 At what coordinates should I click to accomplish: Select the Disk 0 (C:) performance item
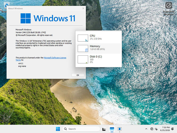(x=99, y=59)
